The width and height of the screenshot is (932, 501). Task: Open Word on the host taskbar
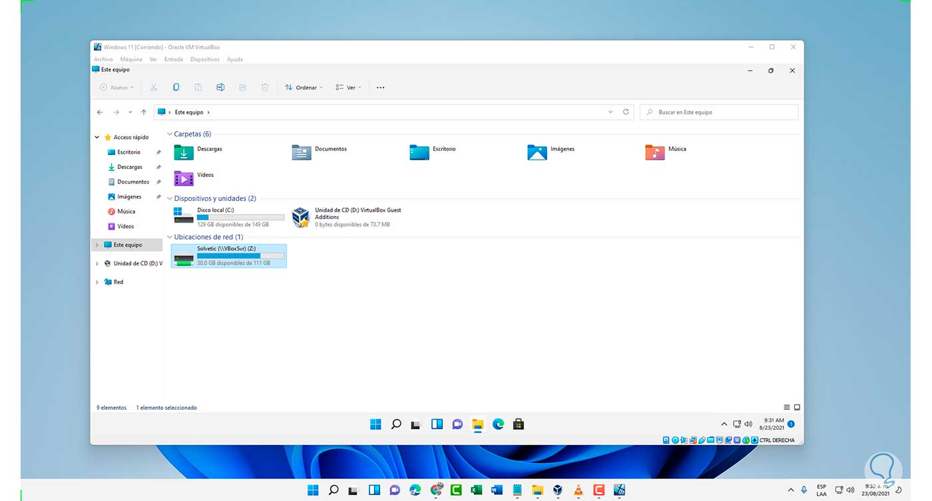[x=497, y=490]
